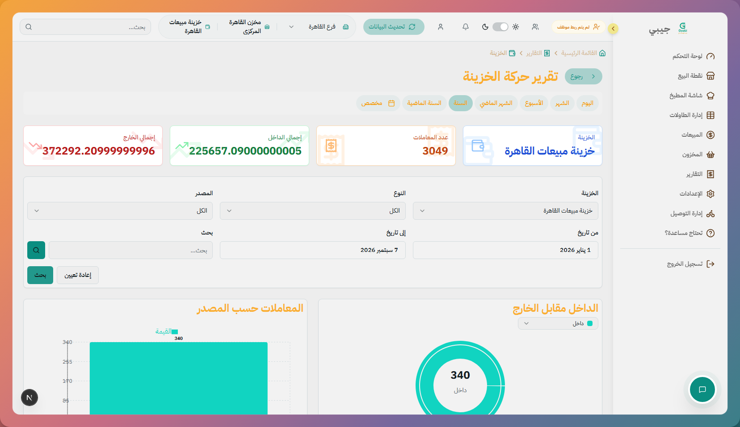Select السنة الماضية period tab
Image resolution: width=740 pixels, height=427 pixels.
coord(424,103)
